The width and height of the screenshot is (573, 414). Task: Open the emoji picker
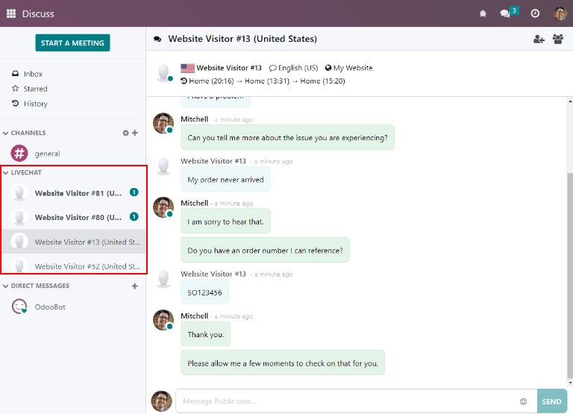coord(523,401)
